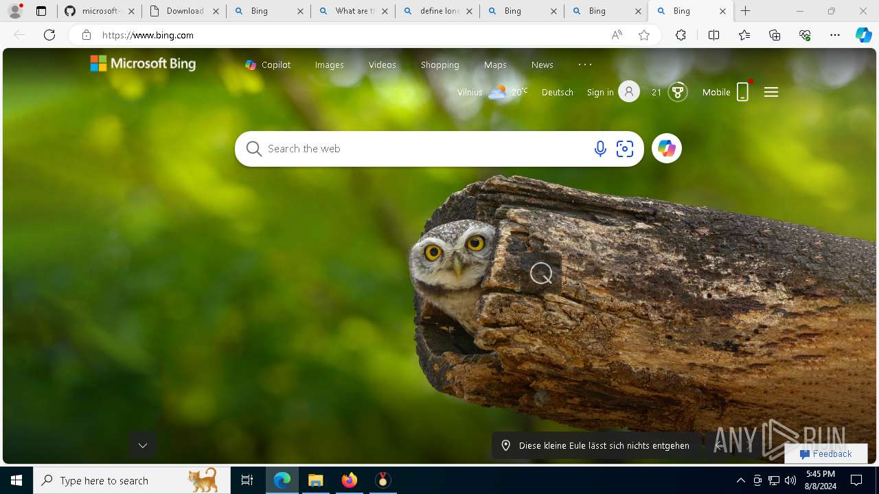The image size is (879, 494).
Task: Open the Collections icon
Action: [x=775, y=35]
